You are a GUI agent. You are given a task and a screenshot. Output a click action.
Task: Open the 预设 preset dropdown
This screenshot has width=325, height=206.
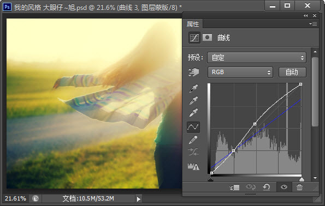point(257,58)
